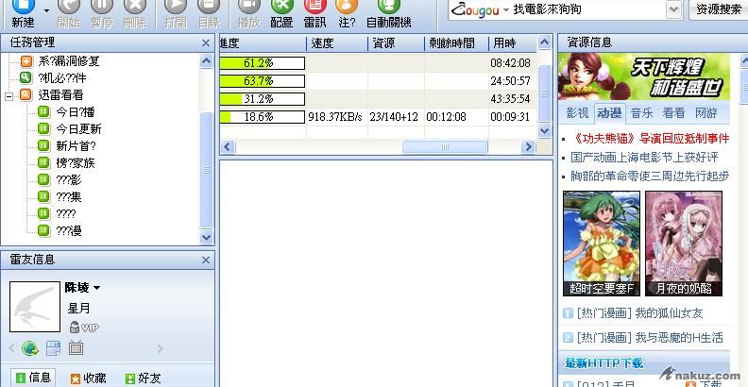The height and width of the screenshot is (387, 748).
Task: Click the 注? register user icon
Action: 347,8
